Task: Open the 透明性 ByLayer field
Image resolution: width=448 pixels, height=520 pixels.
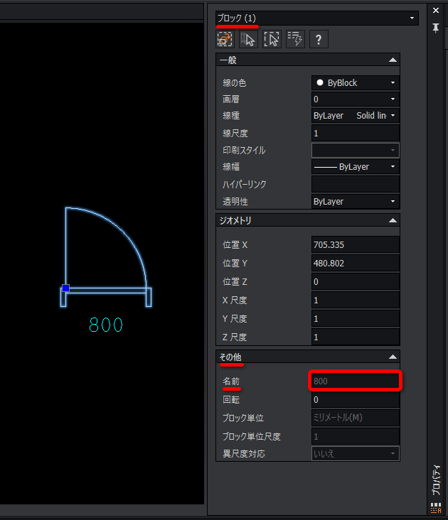Action: [x=356, y=202]
